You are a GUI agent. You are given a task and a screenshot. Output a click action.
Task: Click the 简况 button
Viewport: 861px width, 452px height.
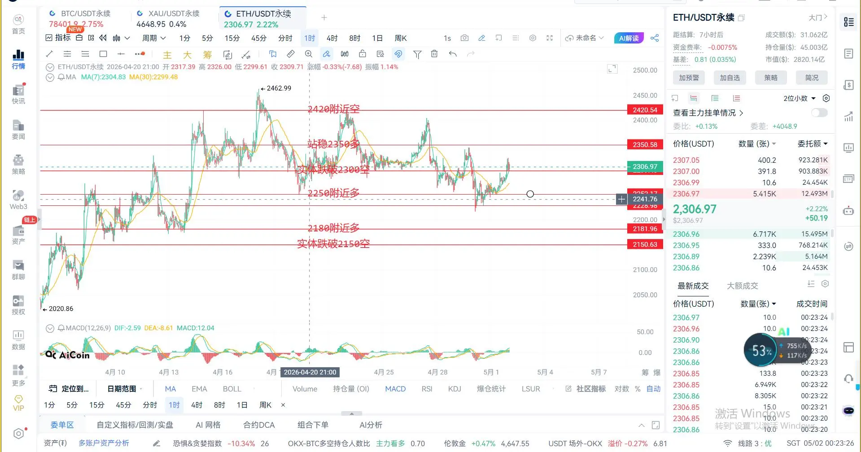coord(812,78)
